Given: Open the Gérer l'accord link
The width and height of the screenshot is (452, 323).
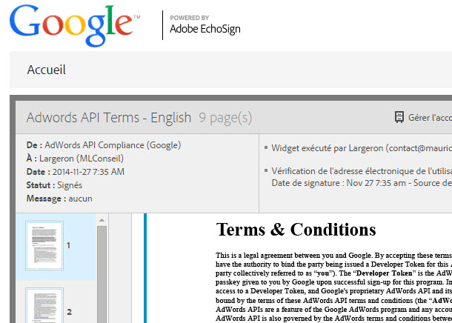Looking at the screenshot, I should pos(430,118).
